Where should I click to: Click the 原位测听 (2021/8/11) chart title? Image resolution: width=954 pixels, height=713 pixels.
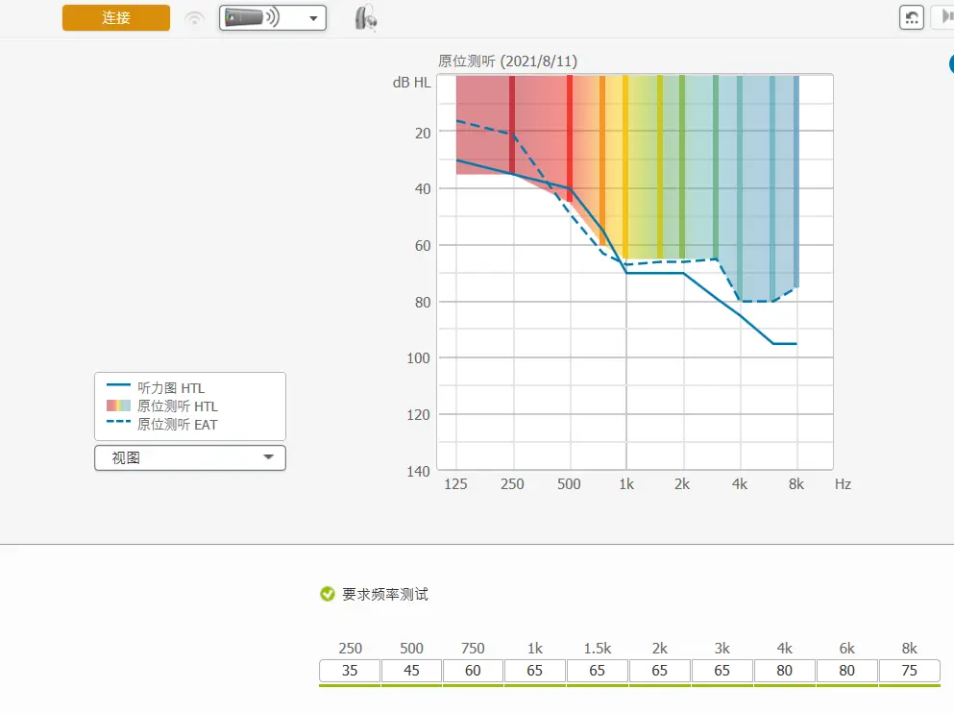(x=507, y=61)
